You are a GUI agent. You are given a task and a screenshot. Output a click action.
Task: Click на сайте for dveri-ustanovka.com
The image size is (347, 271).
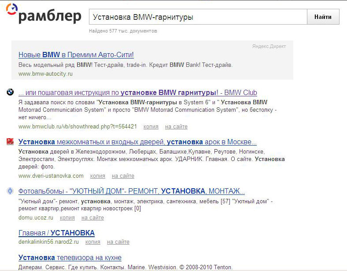click(x=123, y=176)
